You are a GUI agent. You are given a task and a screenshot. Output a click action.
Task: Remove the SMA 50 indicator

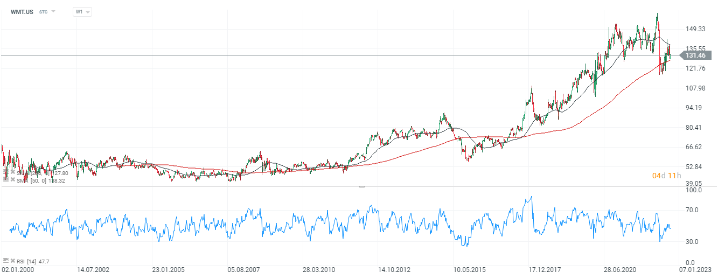tap(12, 180)
